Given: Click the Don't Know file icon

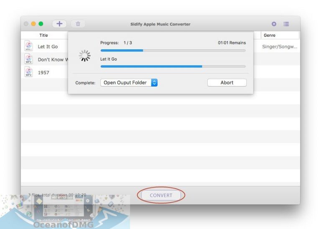Looking at the screenshot, I should (29, 59).
